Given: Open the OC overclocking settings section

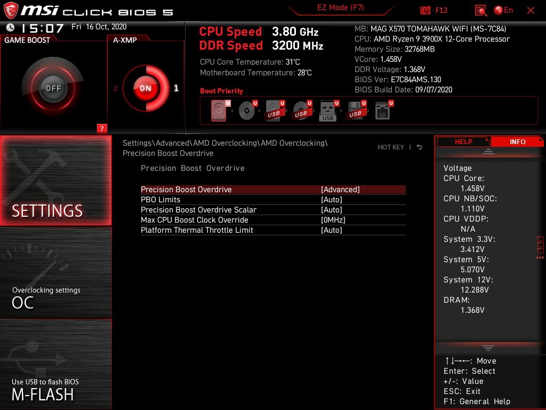Looking at the screenshot, I should (x=55, y=272).
